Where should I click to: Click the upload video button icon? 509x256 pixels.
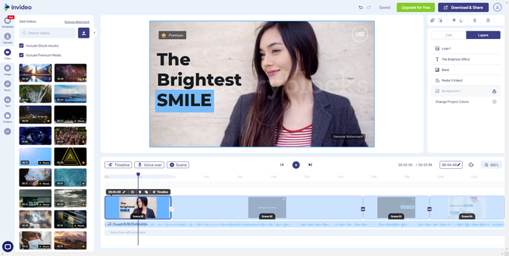coord(83,33)
